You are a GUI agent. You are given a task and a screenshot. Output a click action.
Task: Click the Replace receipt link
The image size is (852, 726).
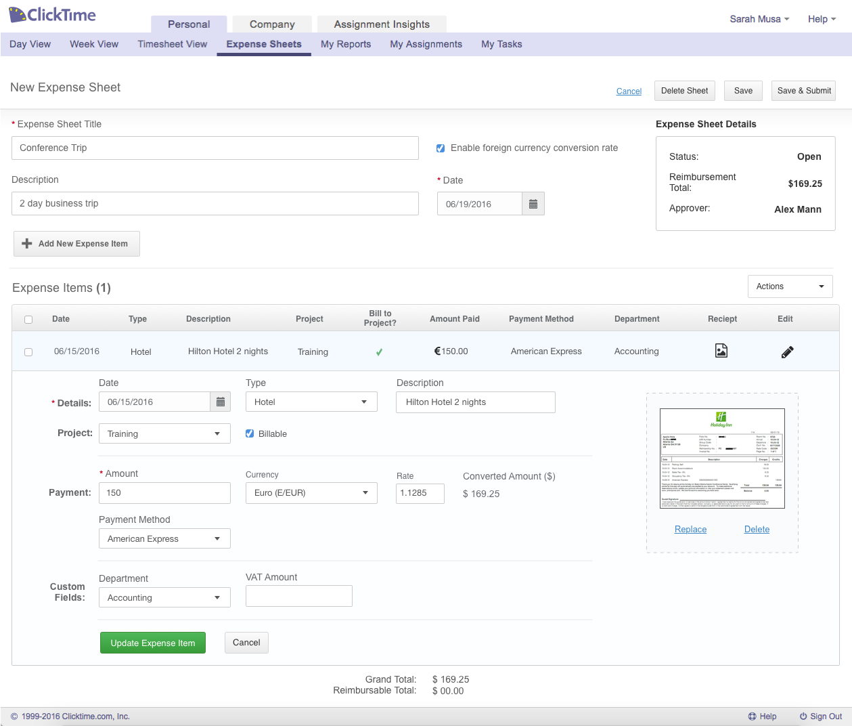[x=690, y=530]
